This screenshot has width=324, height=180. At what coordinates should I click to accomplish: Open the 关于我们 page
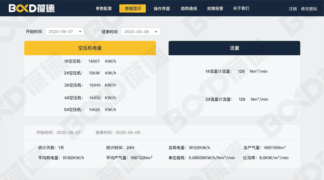[241, 9]
